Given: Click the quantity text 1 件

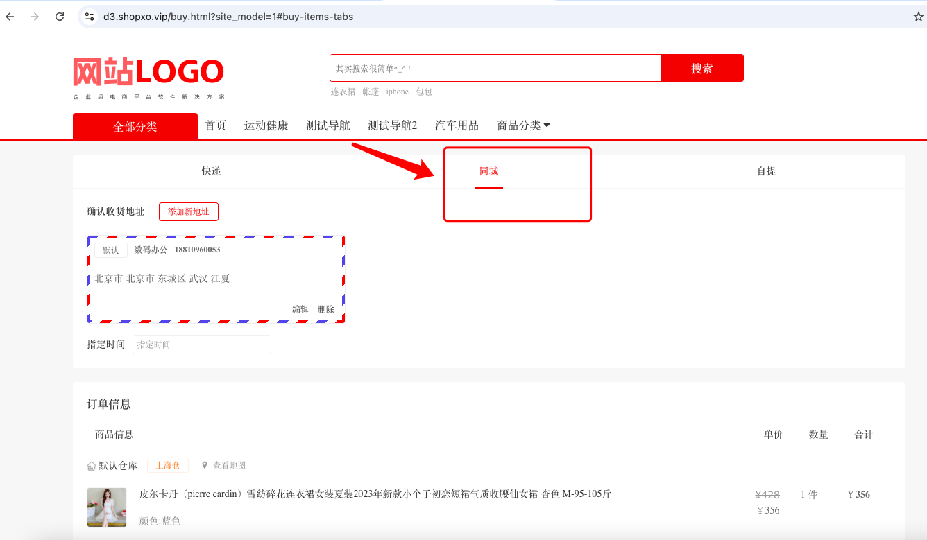Looking at the screenshot, I should click(x=809, y=495).
